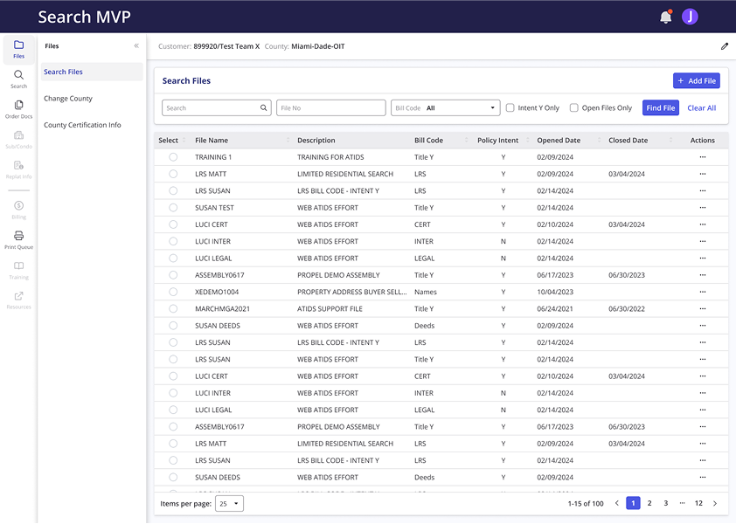The image size is (736, 524).
Task: Click the 10/04/2023 opened date
Action: click(x=555, y=292)
